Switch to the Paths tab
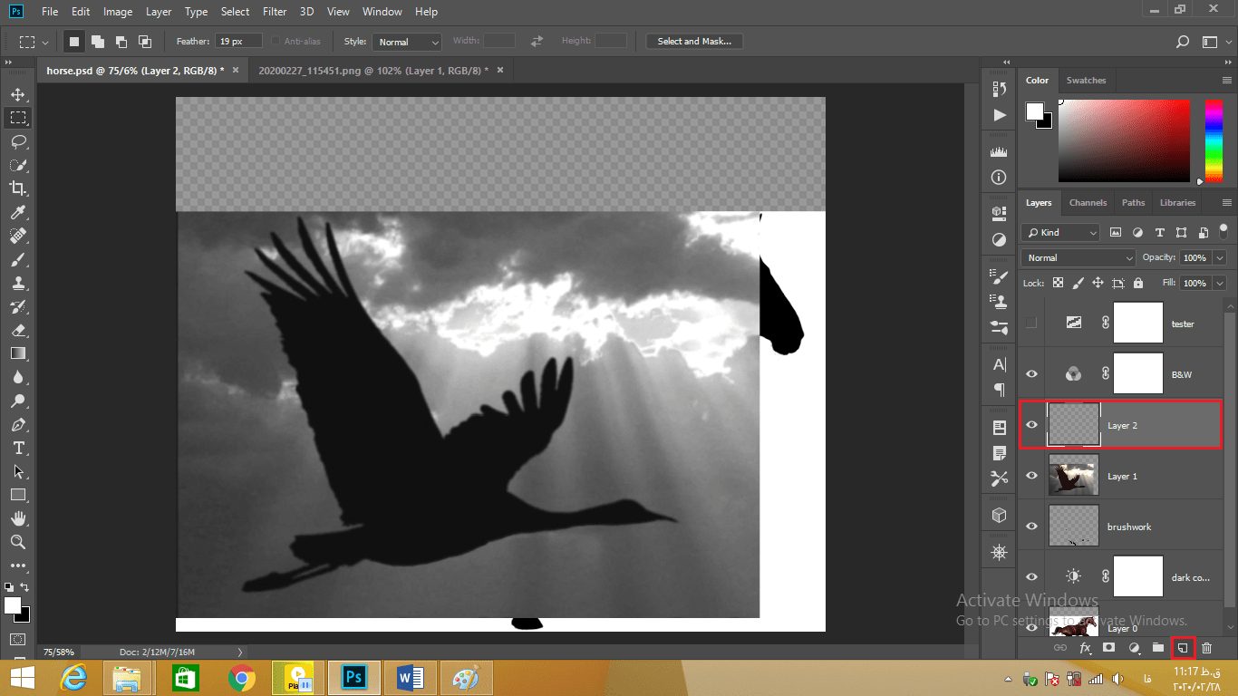Viewport: 1238px width, 696px height. coord(1133,203)
